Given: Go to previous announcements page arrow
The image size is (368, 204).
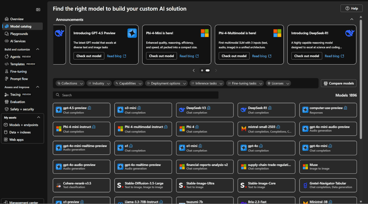Looking at the screenshot, I should coord(194,70).
